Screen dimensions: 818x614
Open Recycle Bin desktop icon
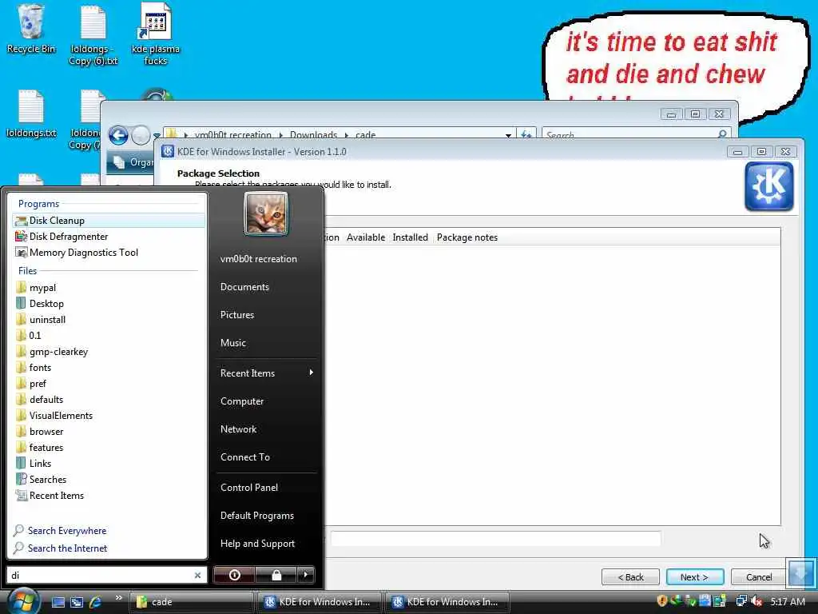(31, 29)
